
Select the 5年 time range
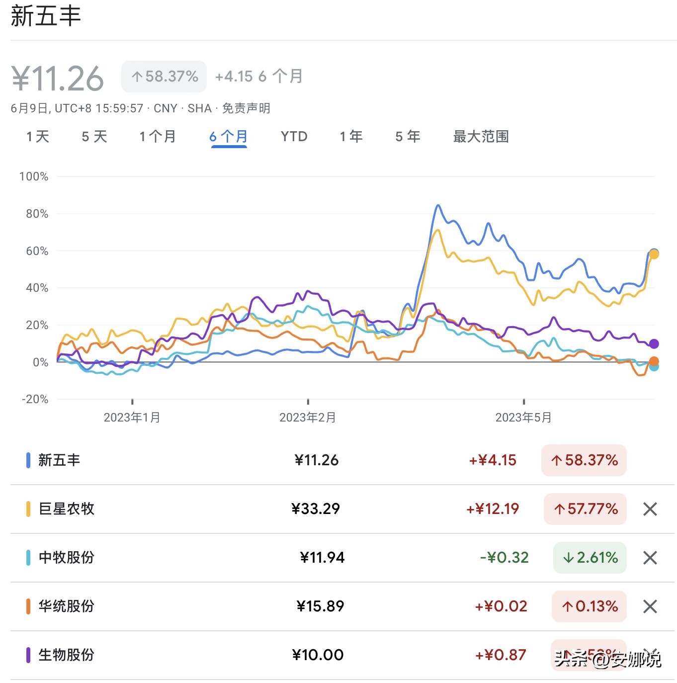[407, 137]
